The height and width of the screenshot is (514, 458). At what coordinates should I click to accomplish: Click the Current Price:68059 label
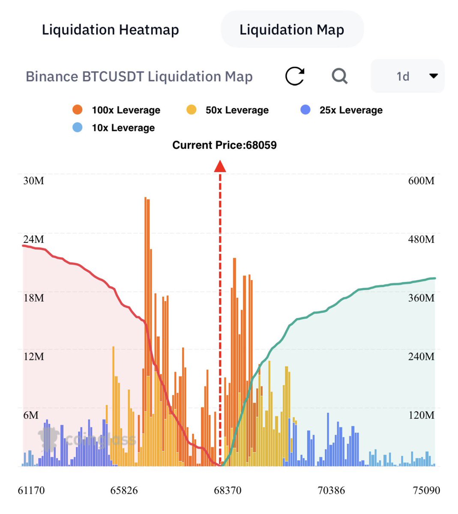225,145
